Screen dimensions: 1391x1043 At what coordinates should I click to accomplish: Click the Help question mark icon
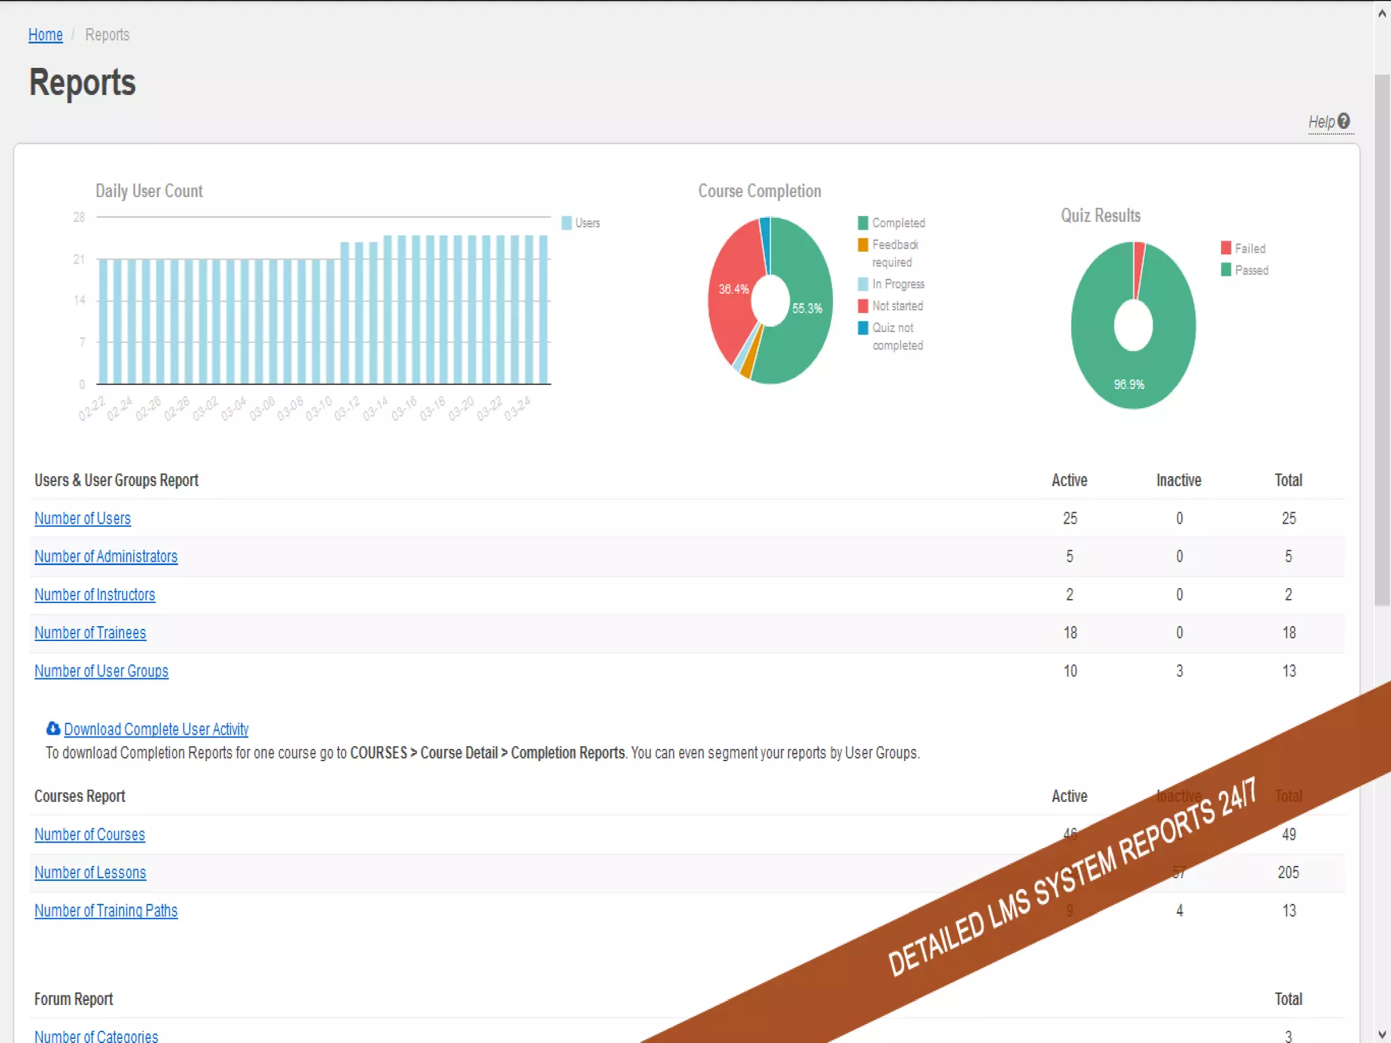[x=1343, y=121]
